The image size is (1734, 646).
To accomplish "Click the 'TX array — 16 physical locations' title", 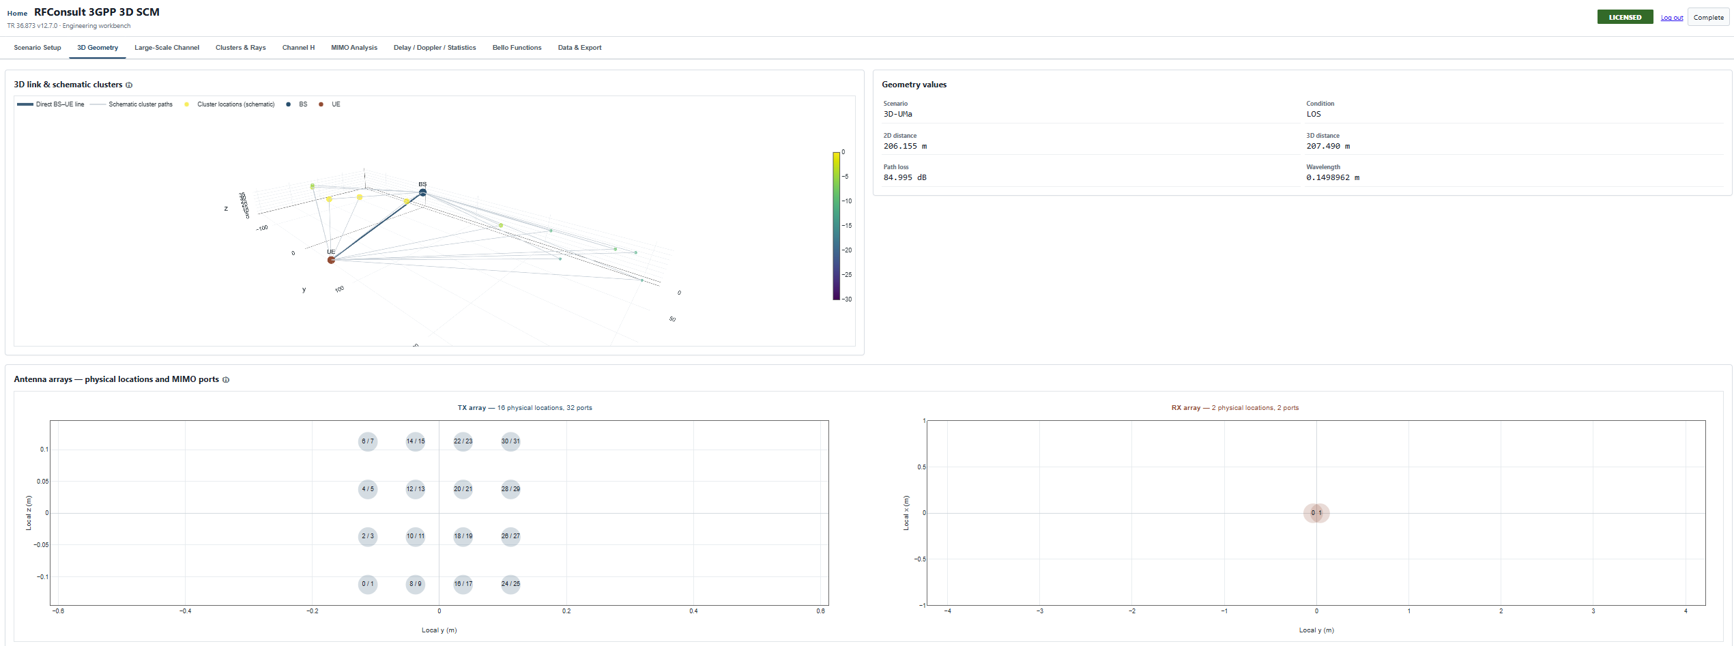I will 525,408.
